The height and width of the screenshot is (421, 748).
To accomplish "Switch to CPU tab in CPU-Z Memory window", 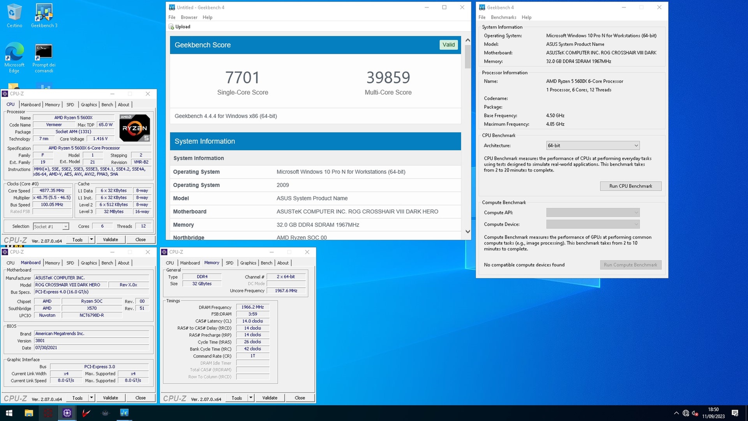I will (170, 263).
